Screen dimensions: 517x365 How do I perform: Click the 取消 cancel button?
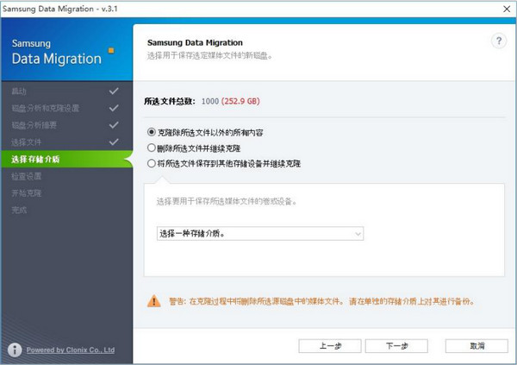pos(477,346)
